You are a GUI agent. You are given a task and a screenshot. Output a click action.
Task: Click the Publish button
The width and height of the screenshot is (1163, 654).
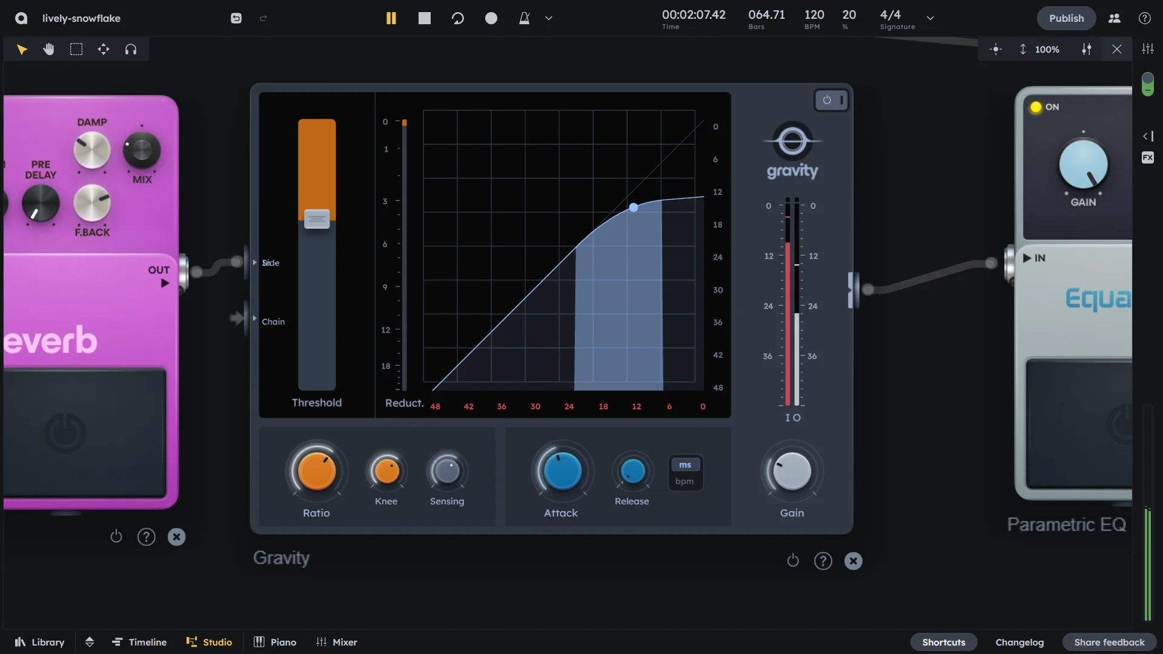pos(1066,18)
